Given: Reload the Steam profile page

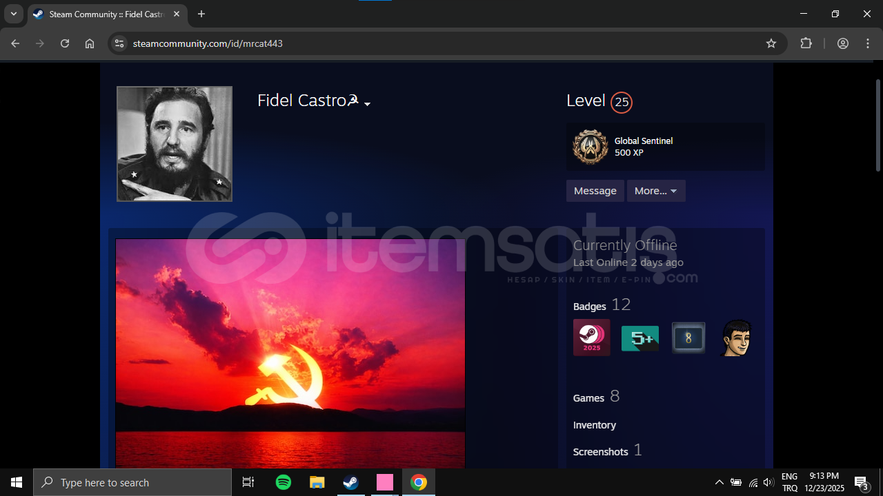Looking at the screenshot, I should [65, 43].
